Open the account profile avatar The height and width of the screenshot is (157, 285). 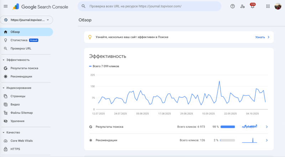(278, 6)
